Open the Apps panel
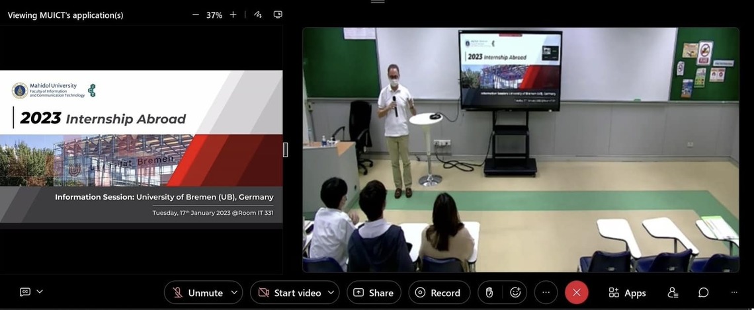This screenshot has width=754, height=310. point(627,293)
